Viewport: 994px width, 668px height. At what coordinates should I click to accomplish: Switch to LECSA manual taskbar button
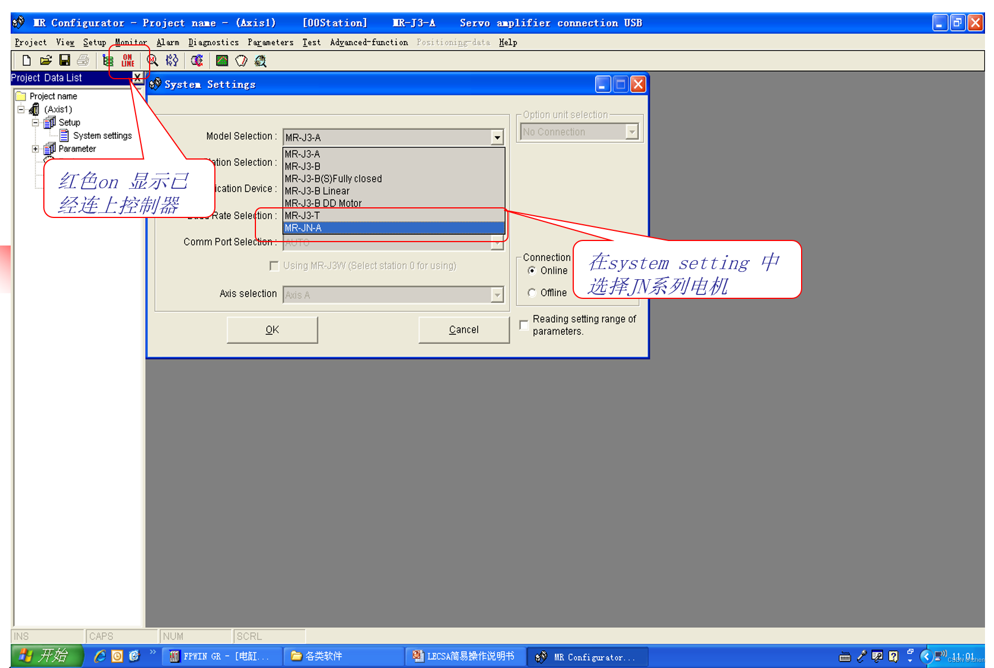click(465, 656)
